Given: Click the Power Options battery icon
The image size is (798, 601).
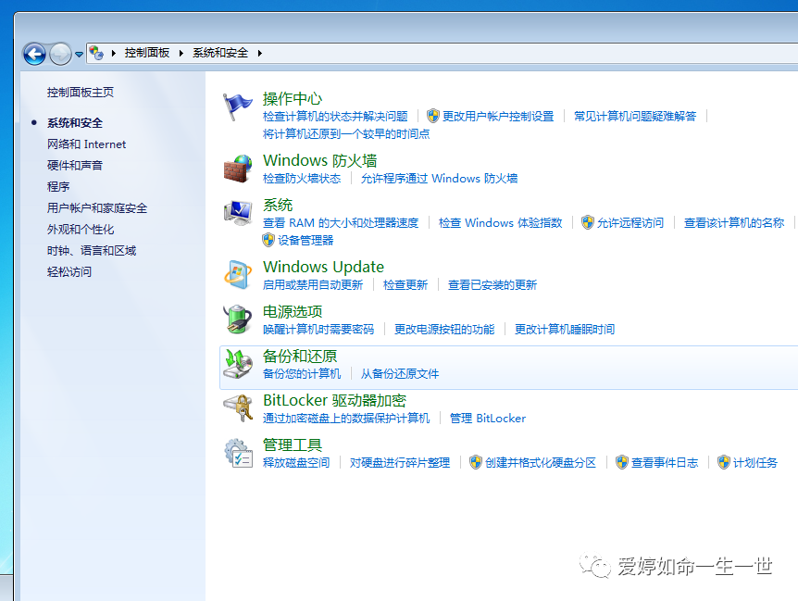Looking at the screenshot, I should coord(238,319).
